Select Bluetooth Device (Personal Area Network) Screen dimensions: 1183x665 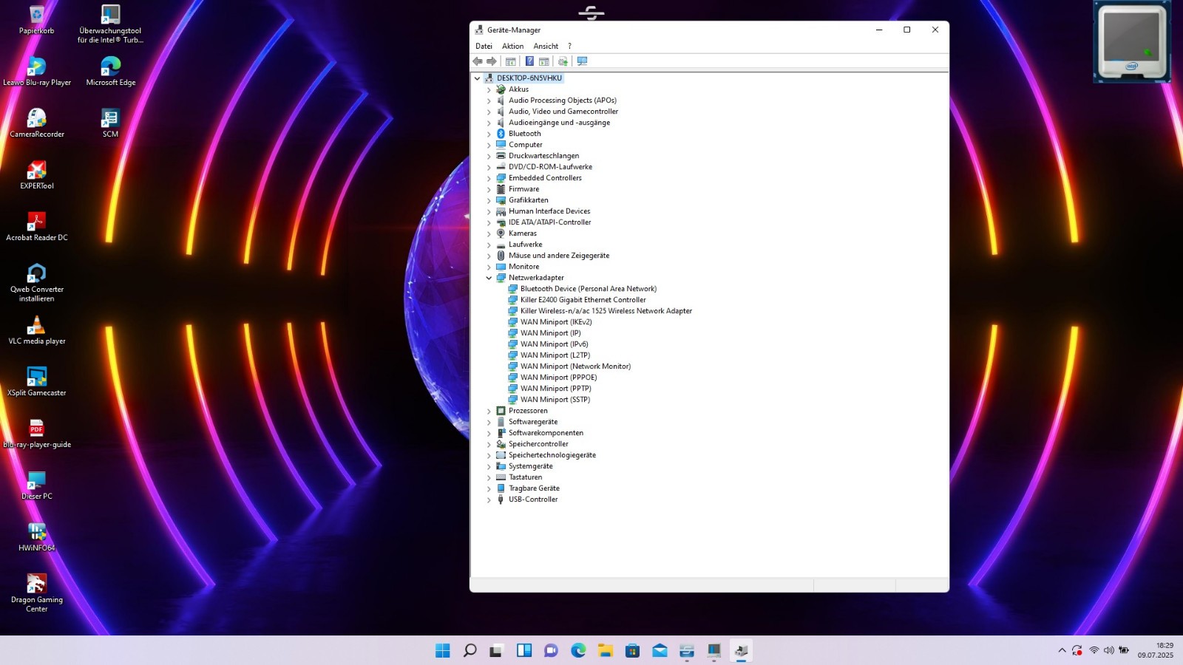[589, 289]
